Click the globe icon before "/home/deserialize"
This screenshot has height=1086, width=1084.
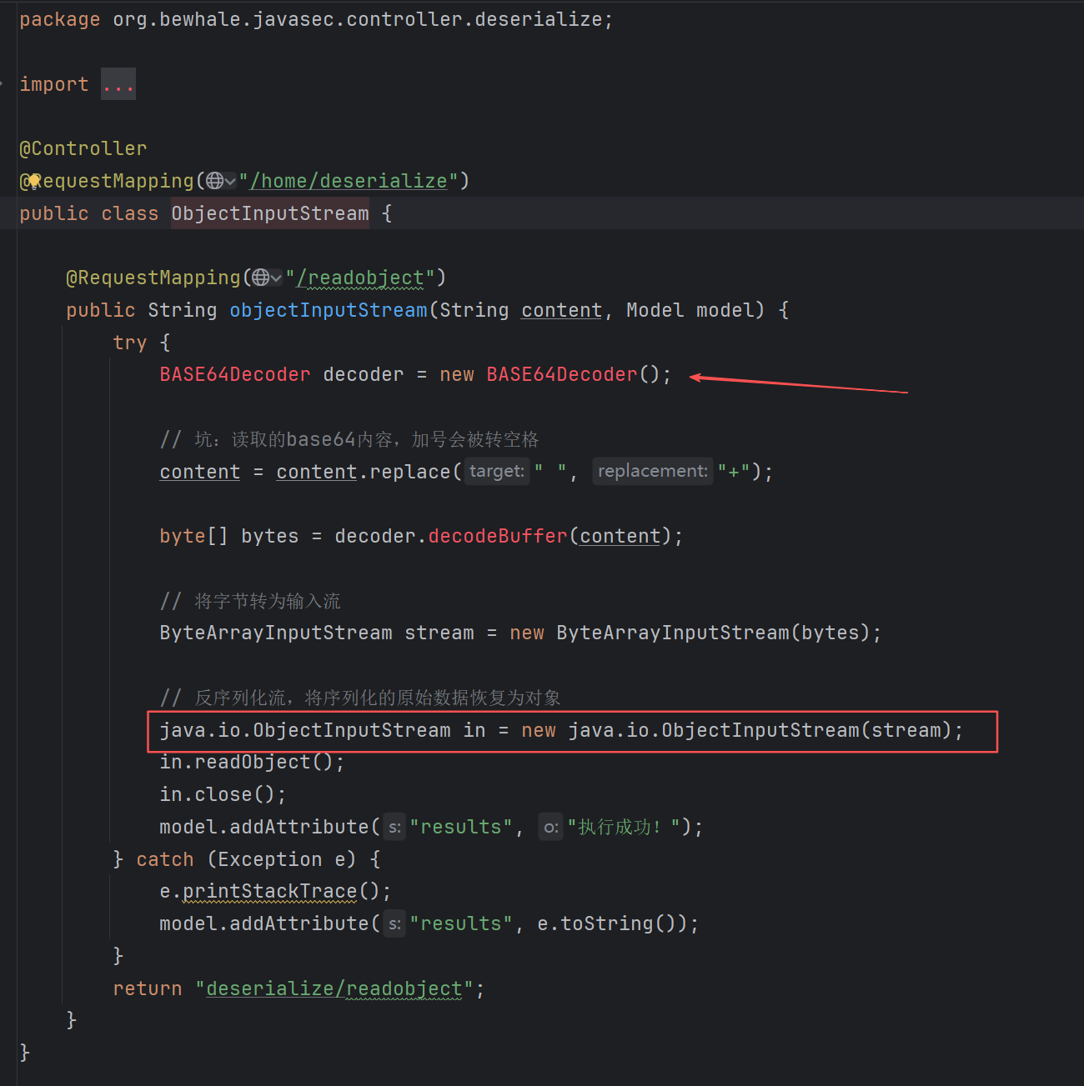[x=215, y=181]
